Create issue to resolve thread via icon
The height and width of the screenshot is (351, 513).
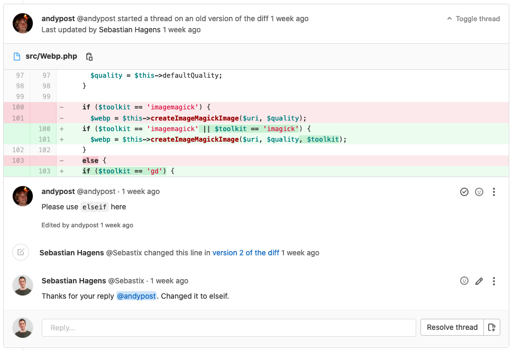click(492, 327)
